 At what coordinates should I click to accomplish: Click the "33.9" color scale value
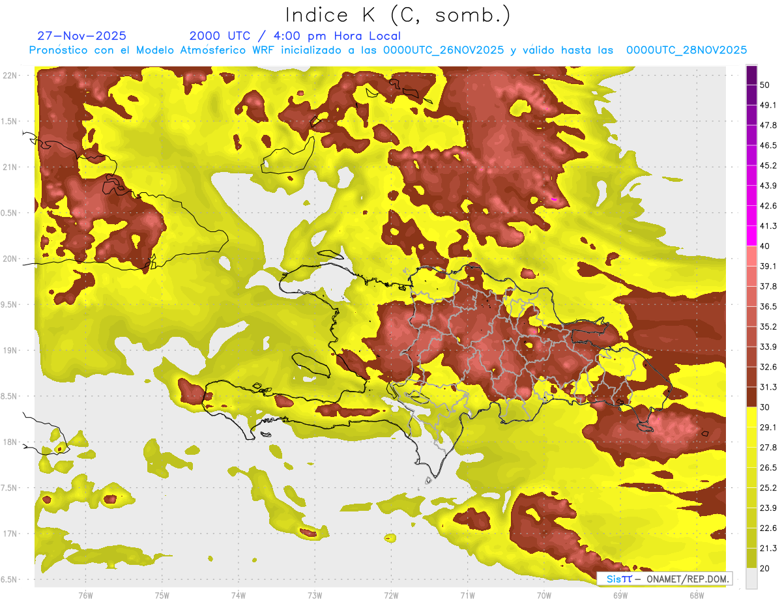(768, 347)
